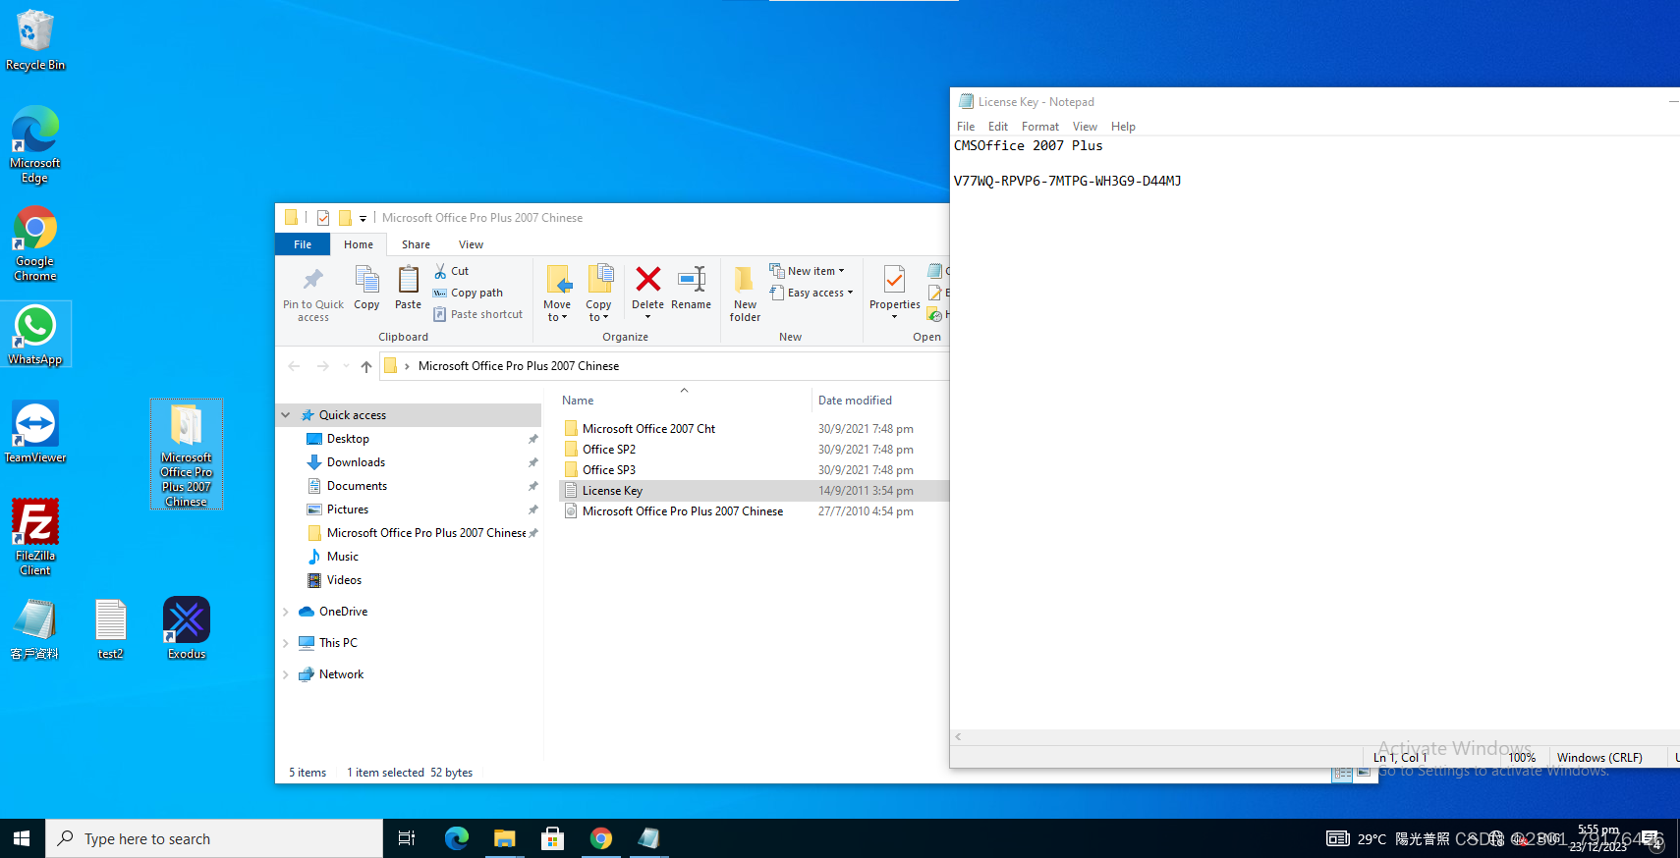Create a New folder from ribbon
The image size is (1680, 858).
click(745, 295)
